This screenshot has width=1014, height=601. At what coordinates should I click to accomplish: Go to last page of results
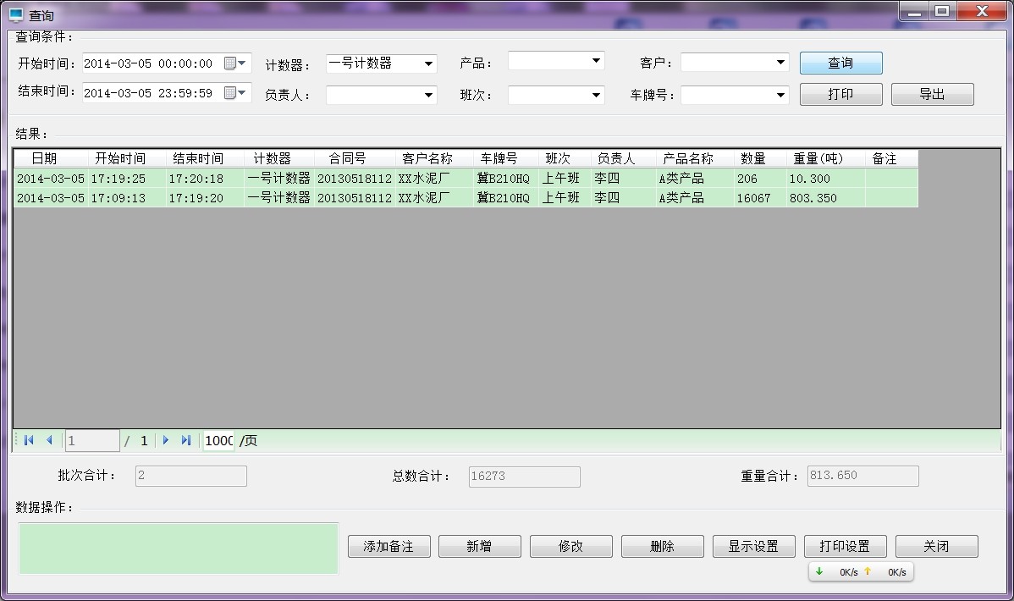(186, 440)
